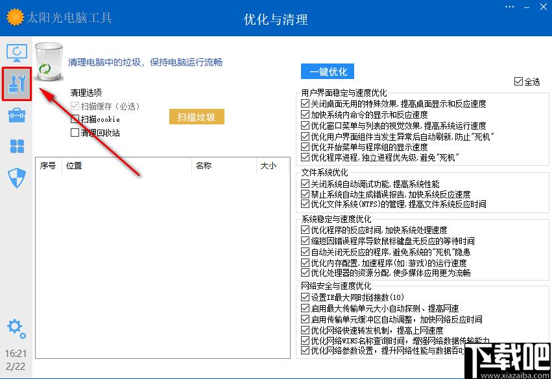Click the 清理选项 label
Image resolution: width=552 pixels, height=379 pixels.
pyautogui.click(x=86, y=93)
